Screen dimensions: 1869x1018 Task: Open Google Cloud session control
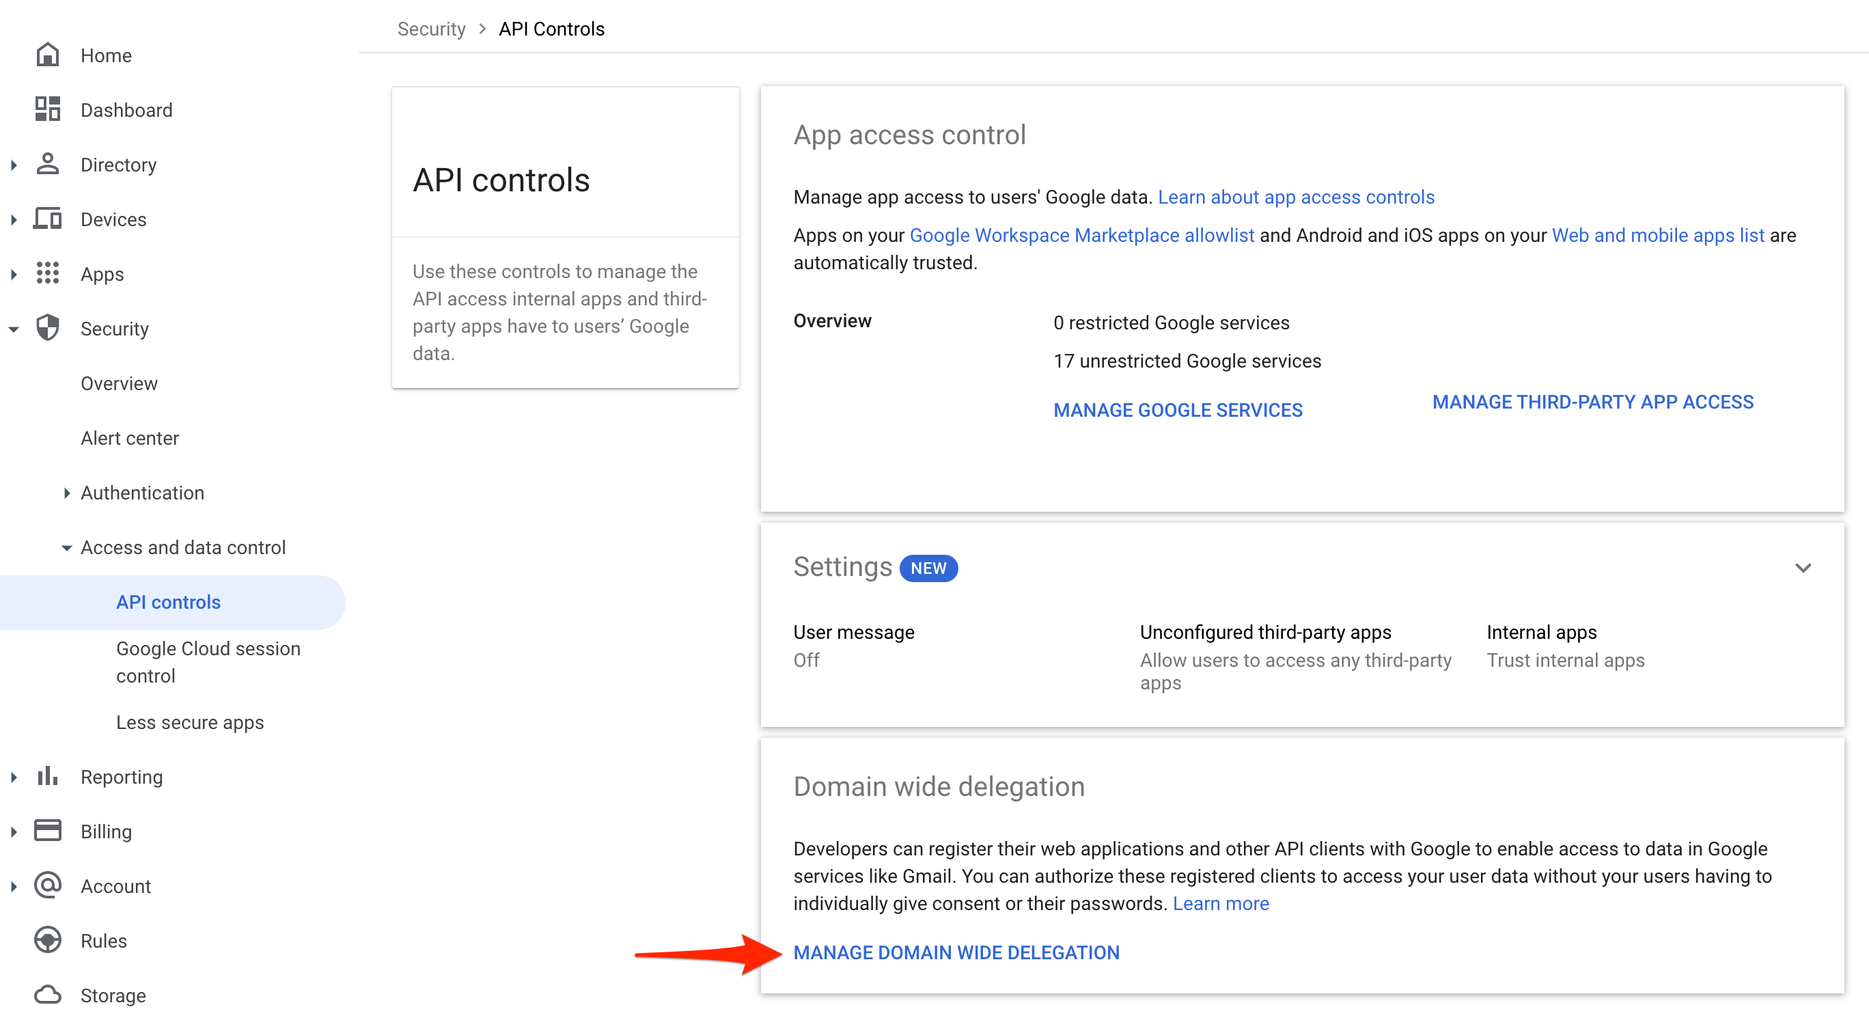[208, 662]
